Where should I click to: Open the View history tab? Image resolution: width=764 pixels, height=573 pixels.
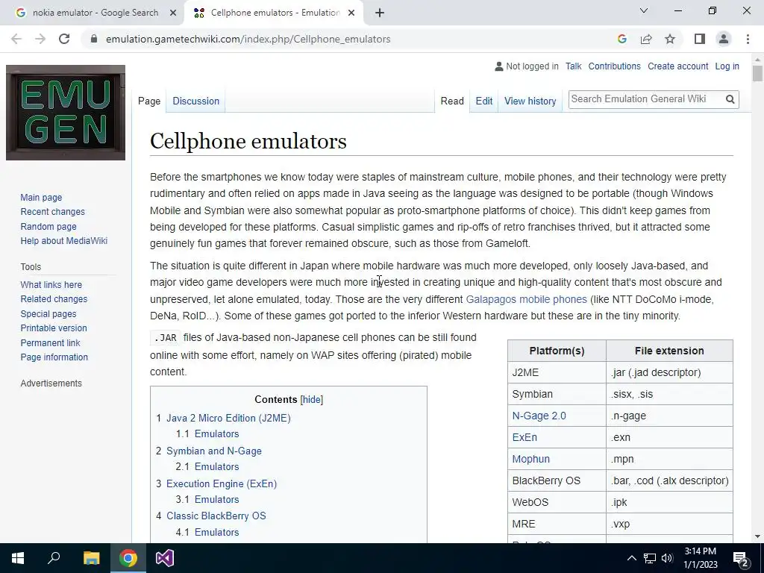pyautogui.click(x=530, y=101)
